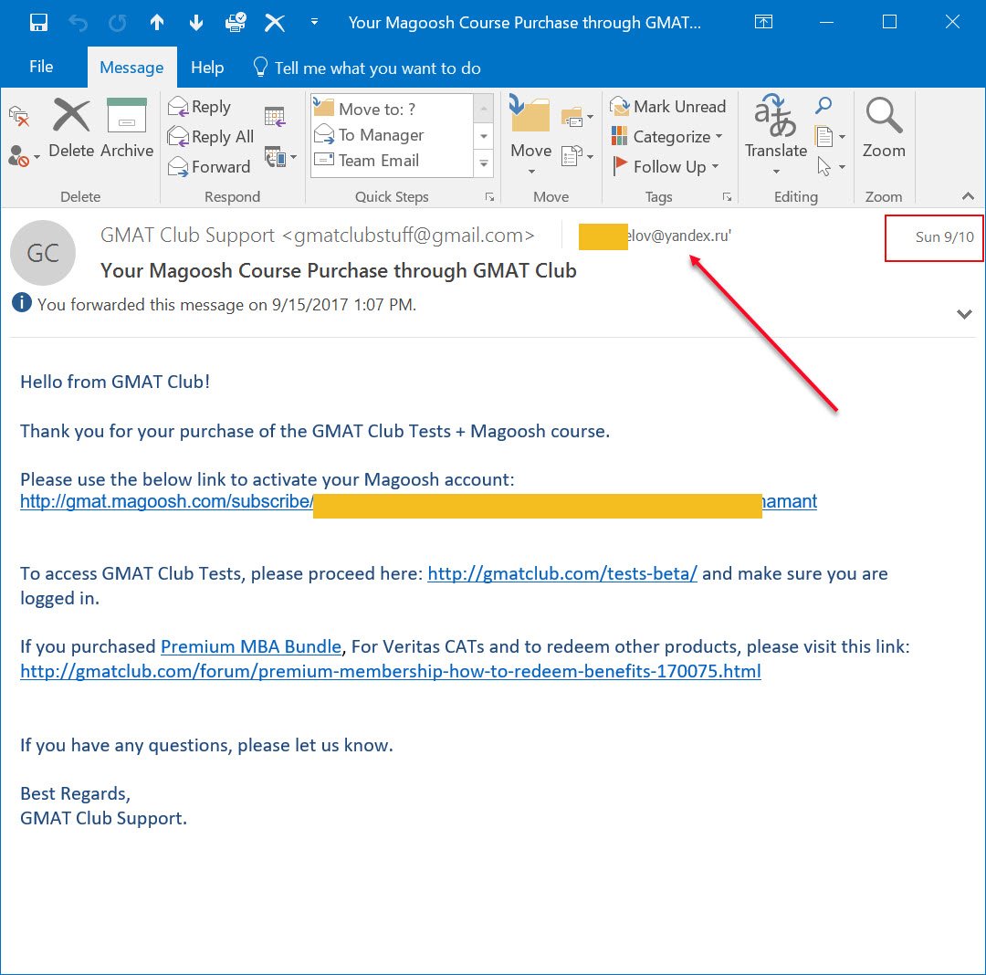Open the File tab
This screenshot has width=986, height=975.
click(x=41, y=67)
